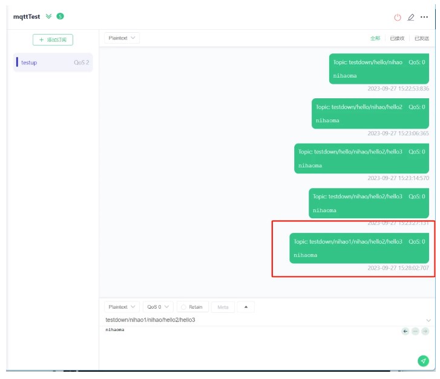The width and height of the screenshot is (440, 379).
Task: Click the timestamp 2023-09-27 15:22:53:836
Action: pos(398,89)
